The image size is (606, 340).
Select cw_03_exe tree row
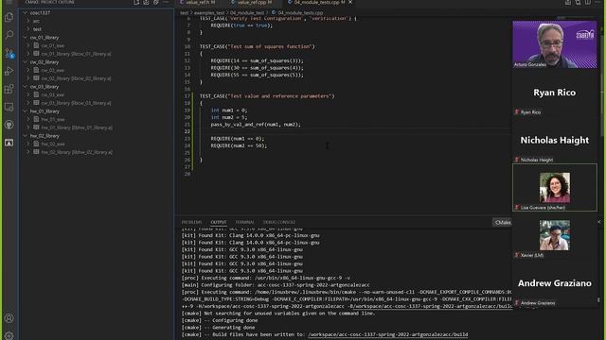[x=97, y=94]
